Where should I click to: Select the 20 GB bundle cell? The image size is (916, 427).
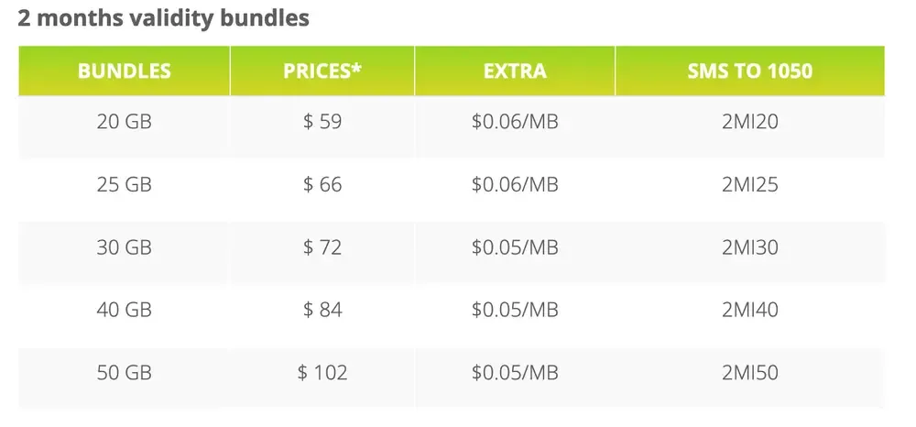[124, 122]
